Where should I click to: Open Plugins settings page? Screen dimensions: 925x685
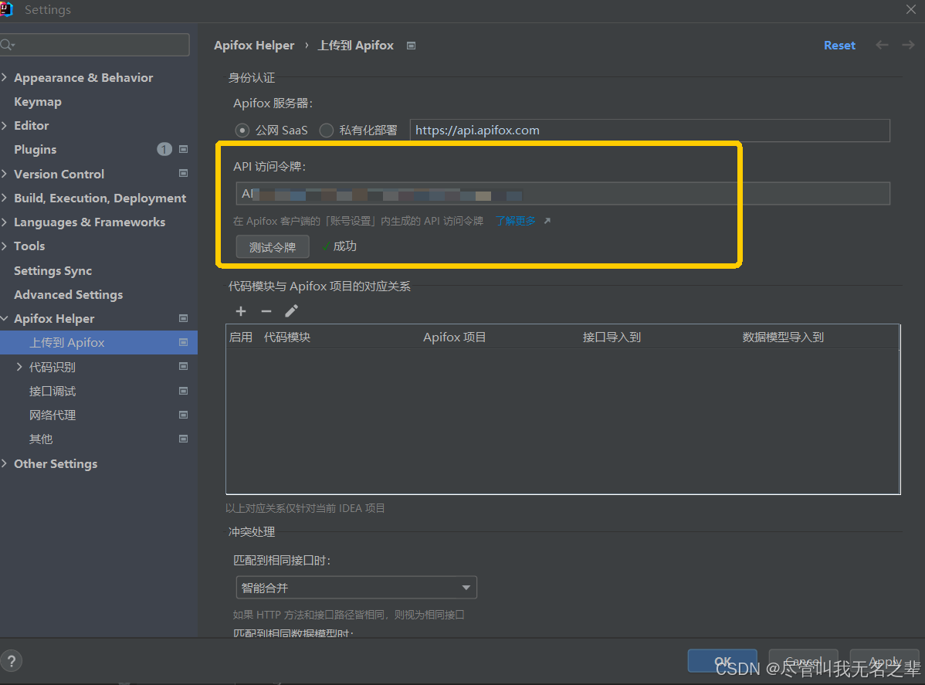tap(36, 149)
